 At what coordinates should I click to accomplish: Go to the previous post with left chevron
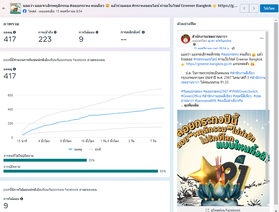(x=244, y=8)
